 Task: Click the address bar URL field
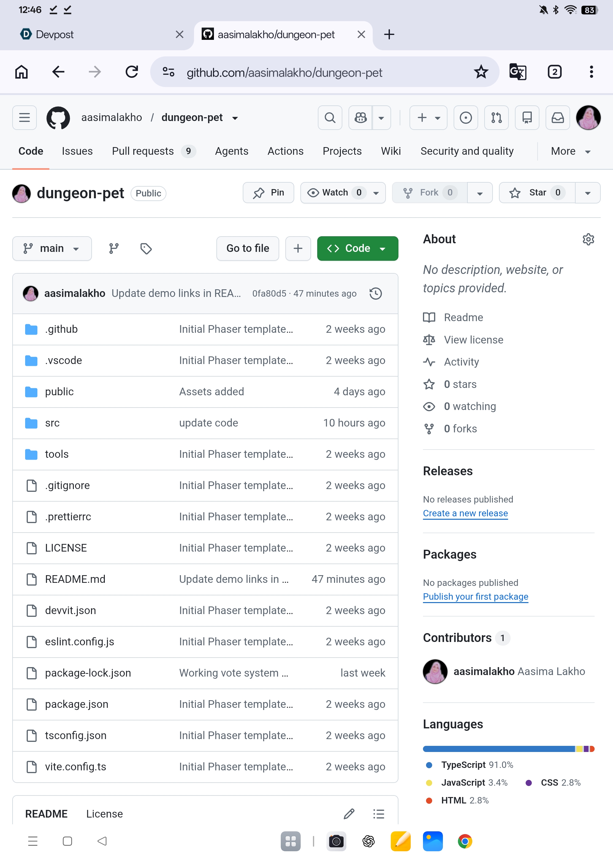(325, 72)
